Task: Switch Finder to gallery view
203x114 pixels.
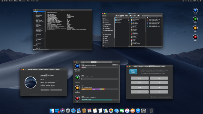Action: [123, 16]
